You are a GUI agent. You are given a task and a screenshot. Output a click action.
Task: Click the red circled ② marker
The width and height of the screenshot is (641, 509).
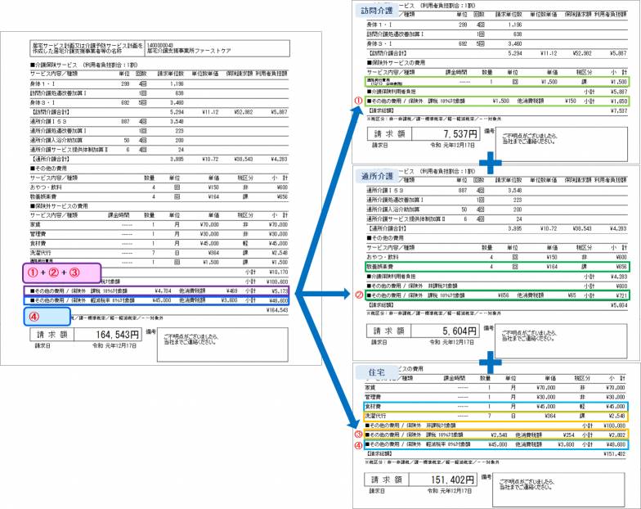point(356,293)
